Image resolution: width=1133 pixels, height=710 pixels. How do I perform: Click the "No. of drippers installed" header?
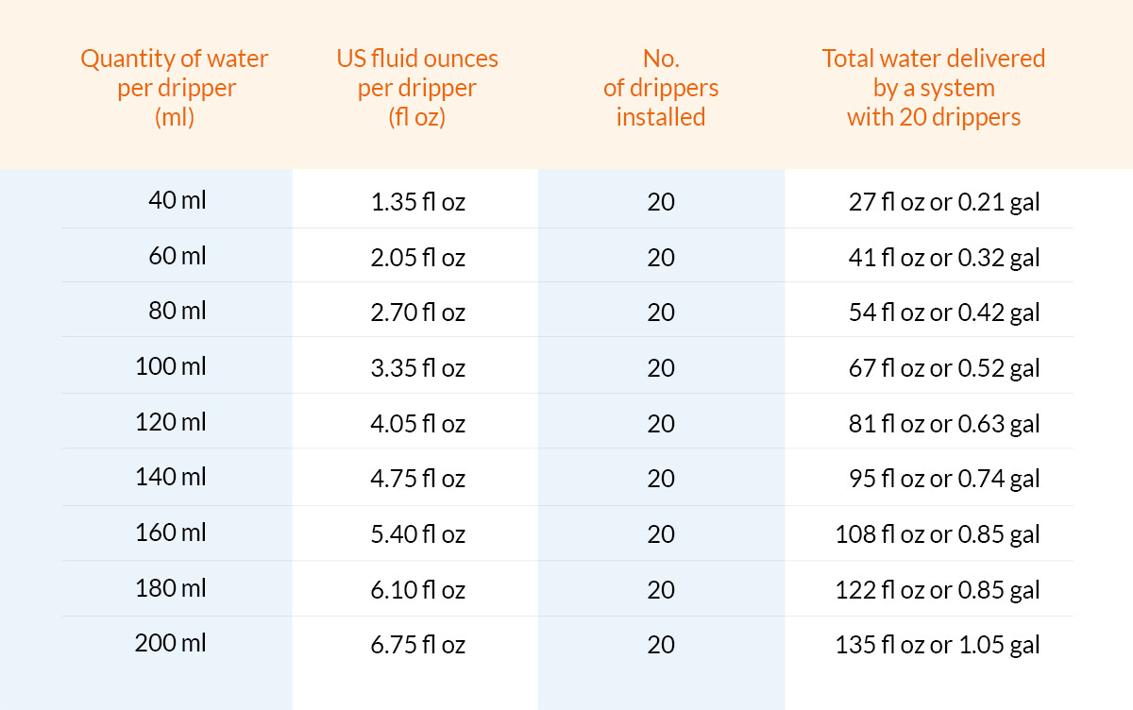point(661,88)
